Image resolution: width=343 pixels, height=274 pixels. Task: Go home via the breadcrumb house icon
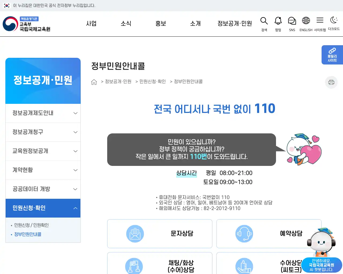(94, 82)
